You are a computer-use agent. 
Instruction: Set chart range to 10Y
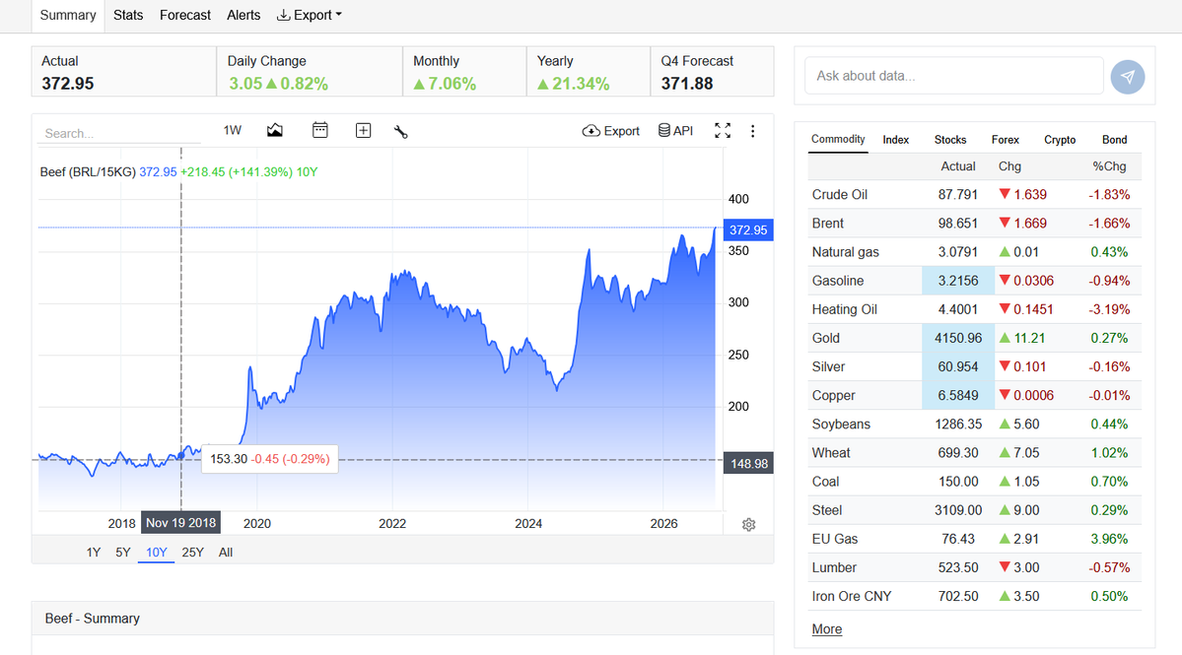pyautogui.click(x=156, y=553)
